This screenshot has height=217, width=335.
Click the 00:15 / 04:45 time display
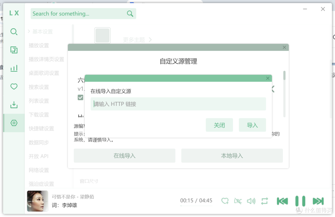[196, 201]
